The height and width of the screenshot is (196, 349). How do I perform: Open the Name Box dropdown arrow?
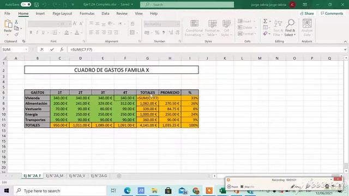point(26,50)
